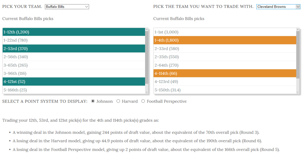Screen dimensions: 306x157
Task: Open the Cleveland Browns trade partner dropdown
Action: (278, 7)
